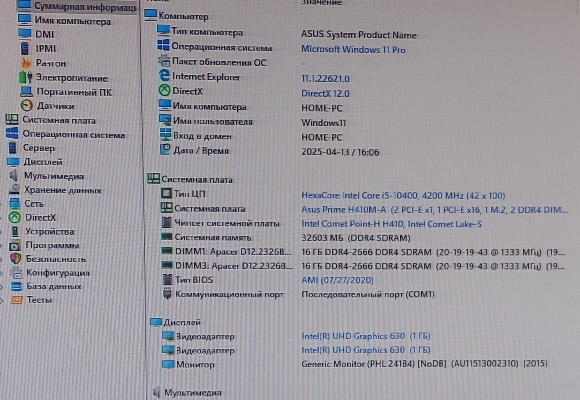
Task: Select the Системная плата group header in details
Action: [x=190, y=179]
